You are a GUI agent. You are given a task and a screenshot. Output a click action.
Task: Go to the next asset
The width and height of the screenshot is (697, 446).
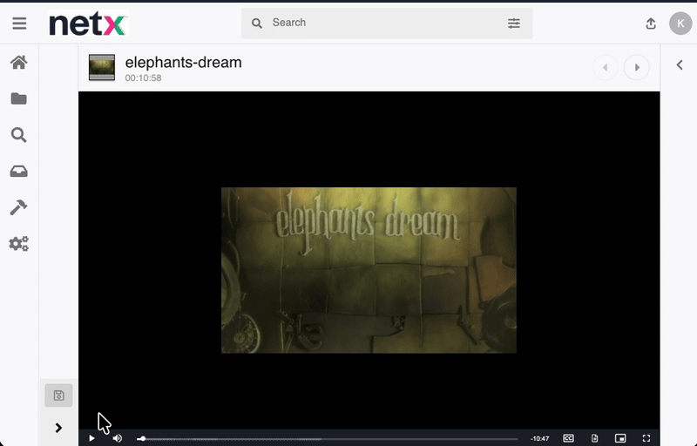[x=637, y=67]
